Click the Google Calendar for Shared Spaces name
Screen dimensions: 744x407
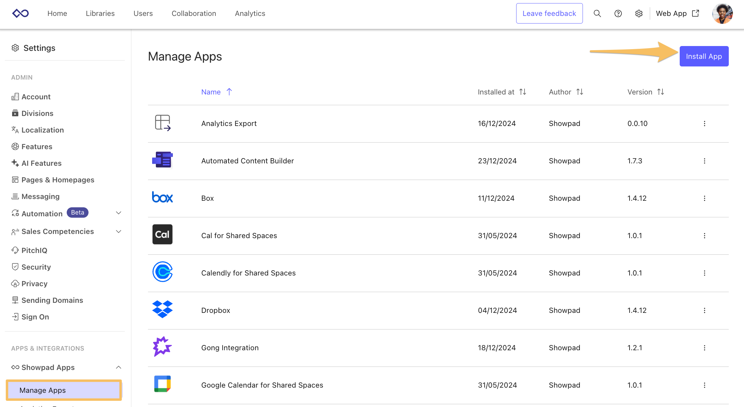(x=262, y=385)
